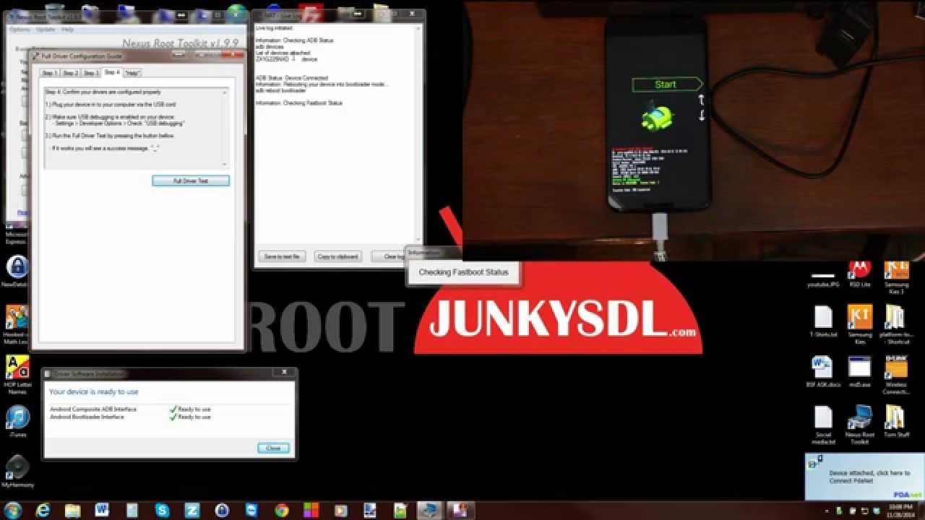
Task: Switch to the Step 1 tab
Action: 49,73
